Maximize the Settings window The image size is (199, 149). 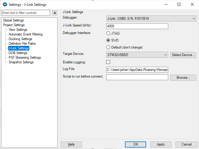pyautogui.click(x=179, y=4)
